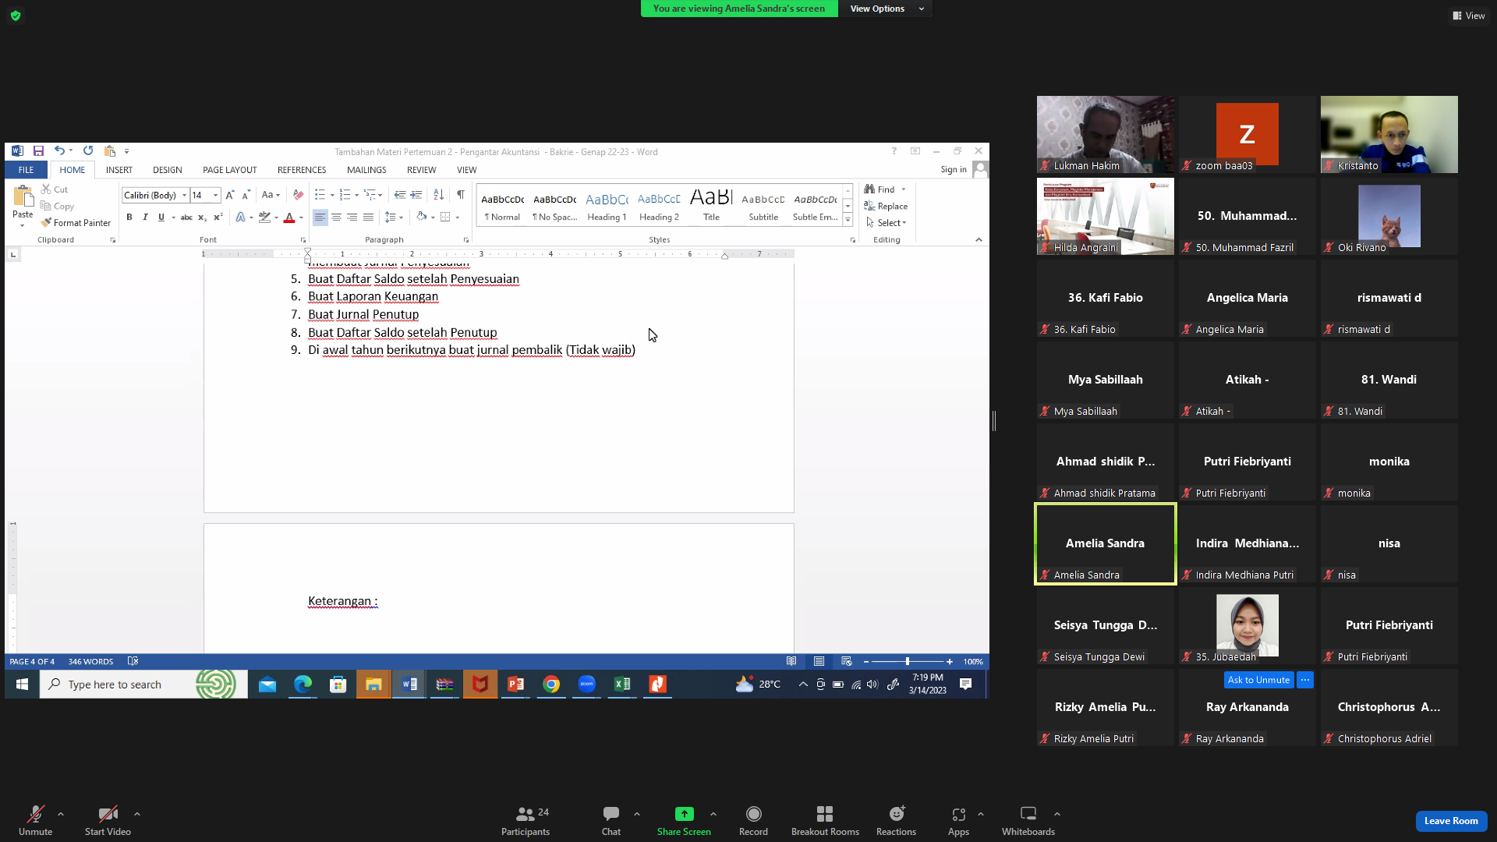
Task: Open the FILE tab
Action: tap(27, 170)
